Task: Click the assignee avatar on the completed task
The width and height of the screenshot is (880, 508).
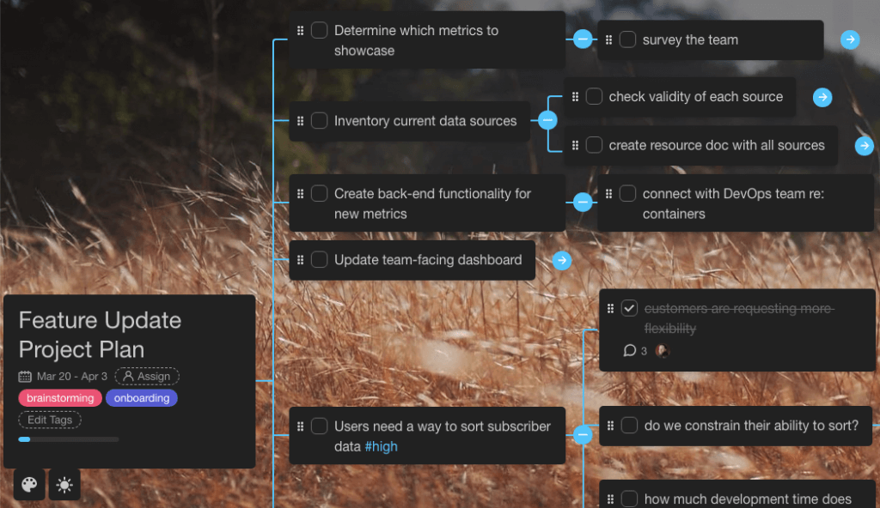Action: (661, 350)
